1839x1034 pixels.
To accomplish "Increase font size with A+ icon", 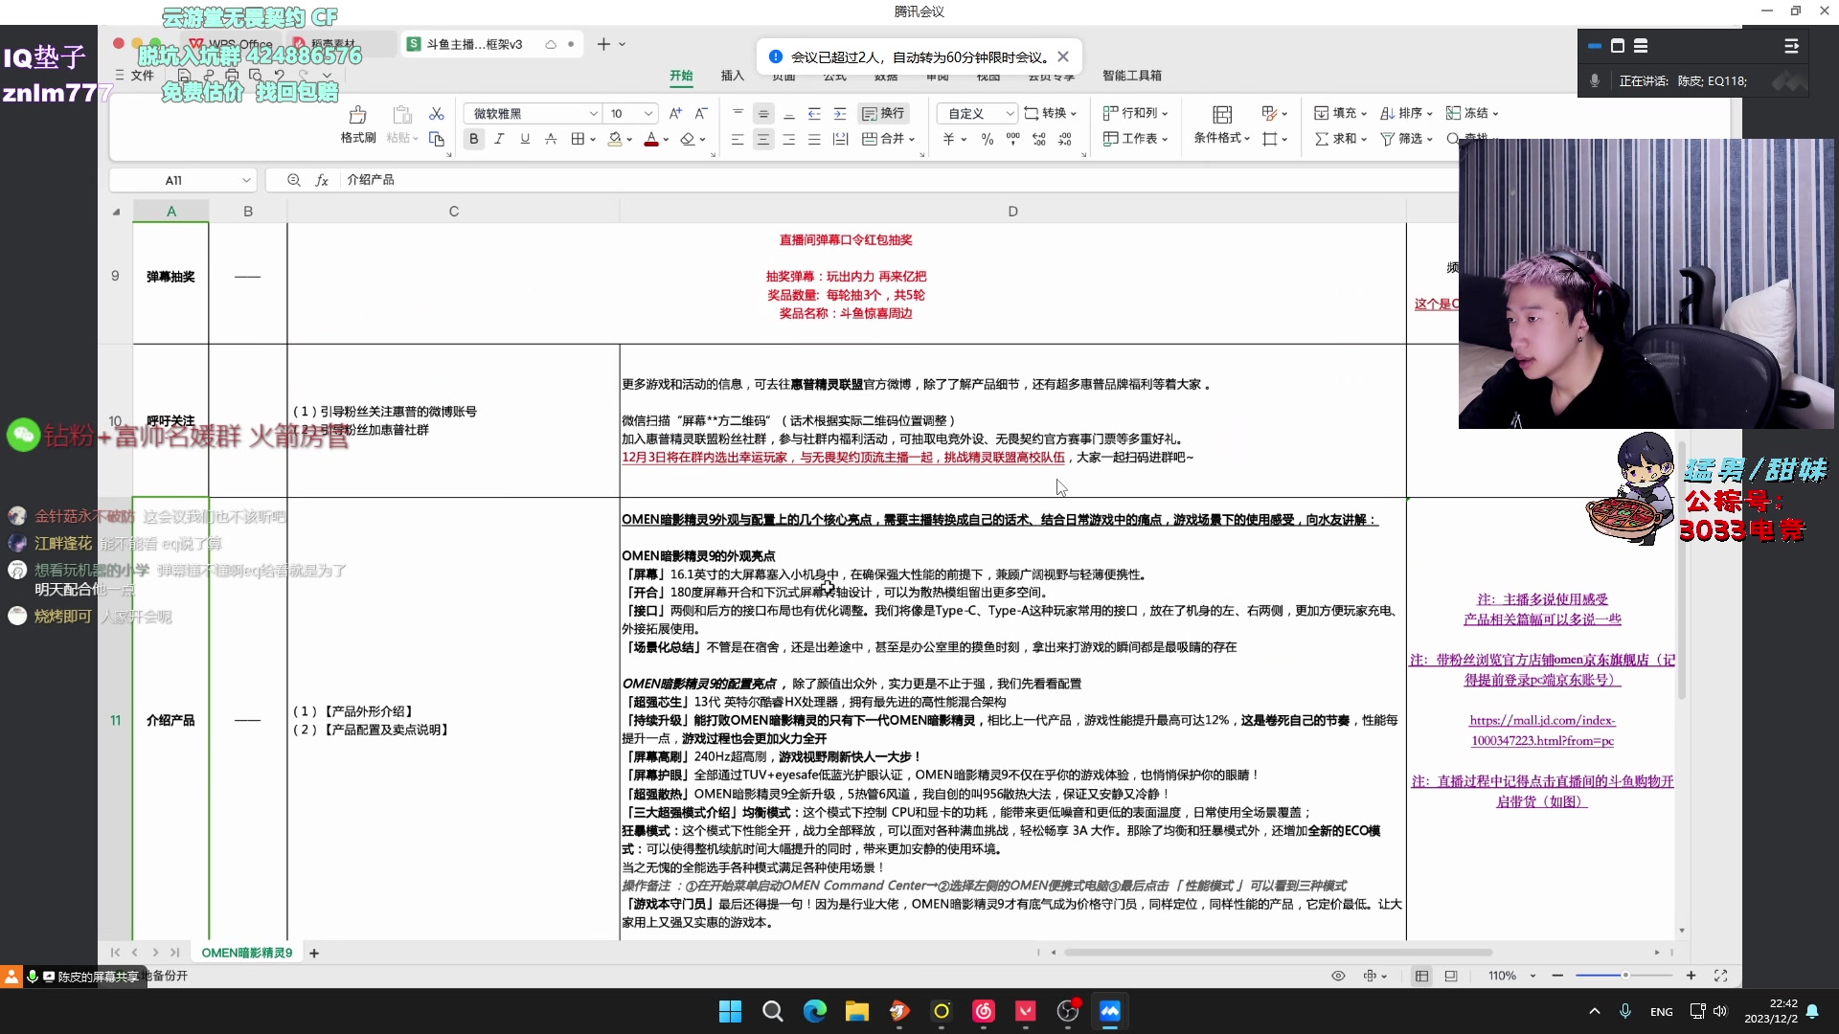I will [x=675, y=114].
